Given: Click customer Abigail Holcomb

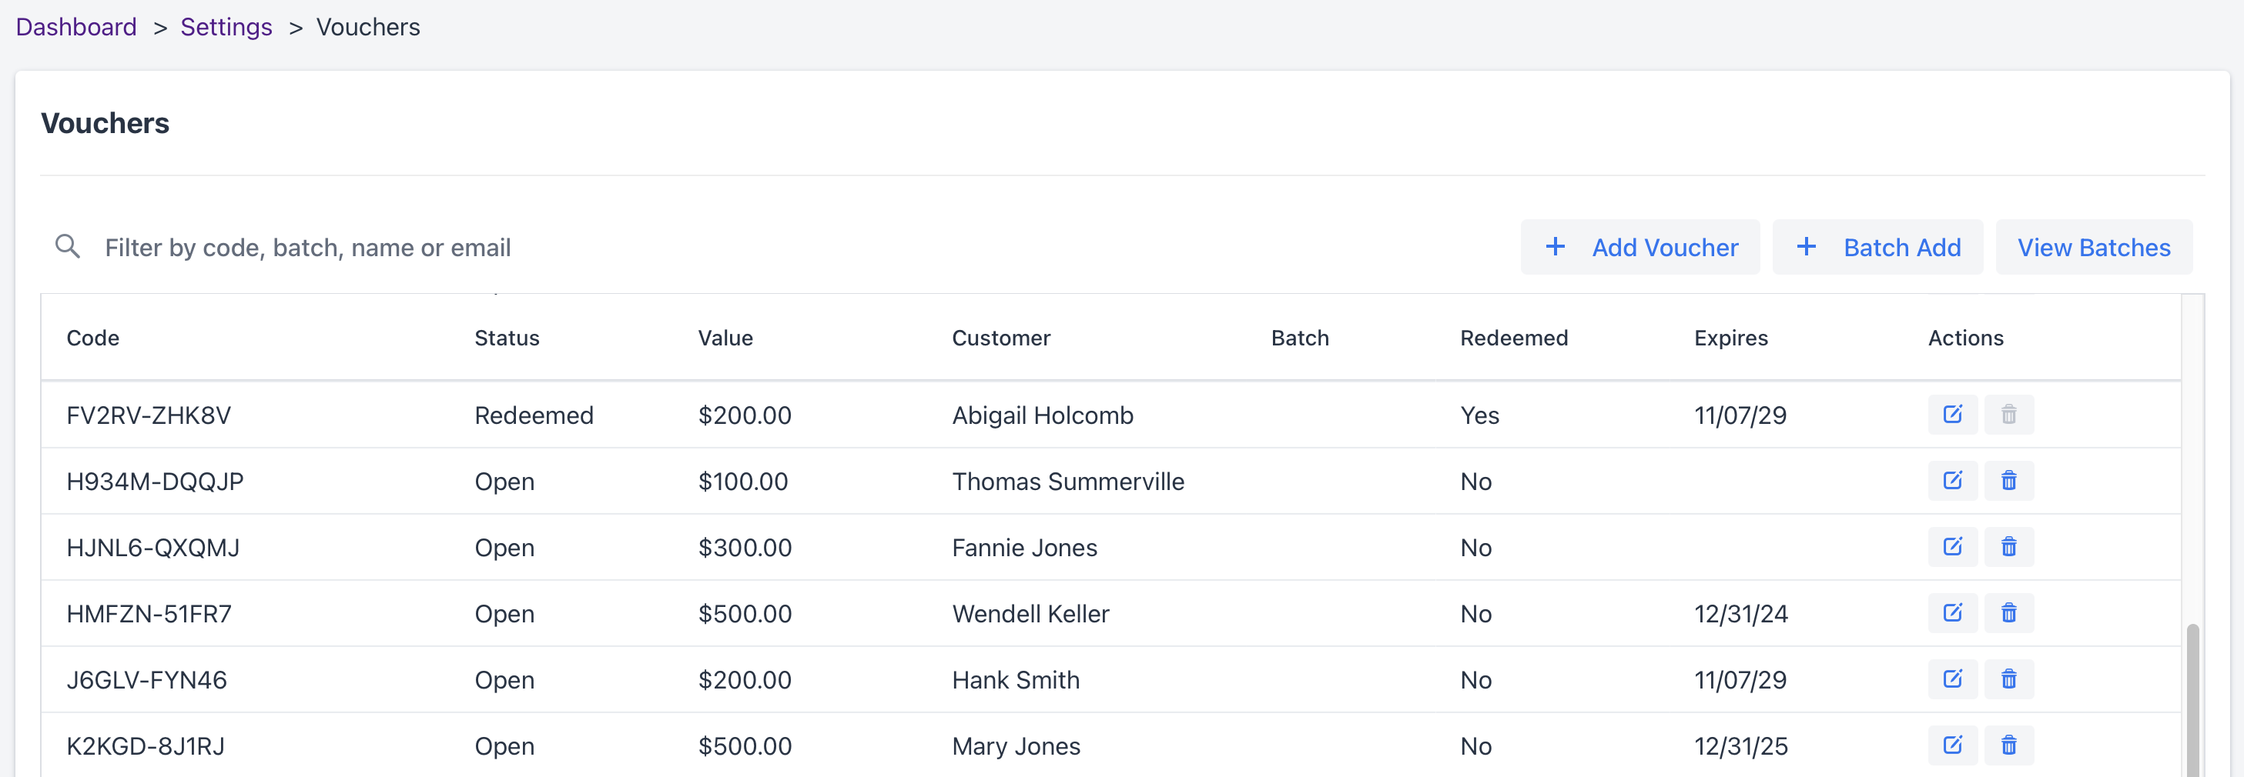Looking at the screenshot, I should (x=1042, y=415).
